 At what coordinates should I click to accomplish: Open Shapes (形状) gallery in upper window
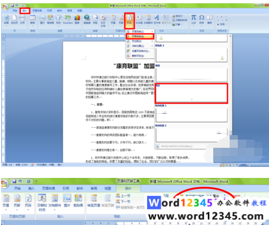[59, 20]
